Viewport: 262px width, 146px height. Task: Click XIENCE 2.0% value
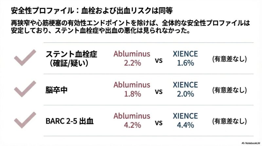click(x=185, y=89)
